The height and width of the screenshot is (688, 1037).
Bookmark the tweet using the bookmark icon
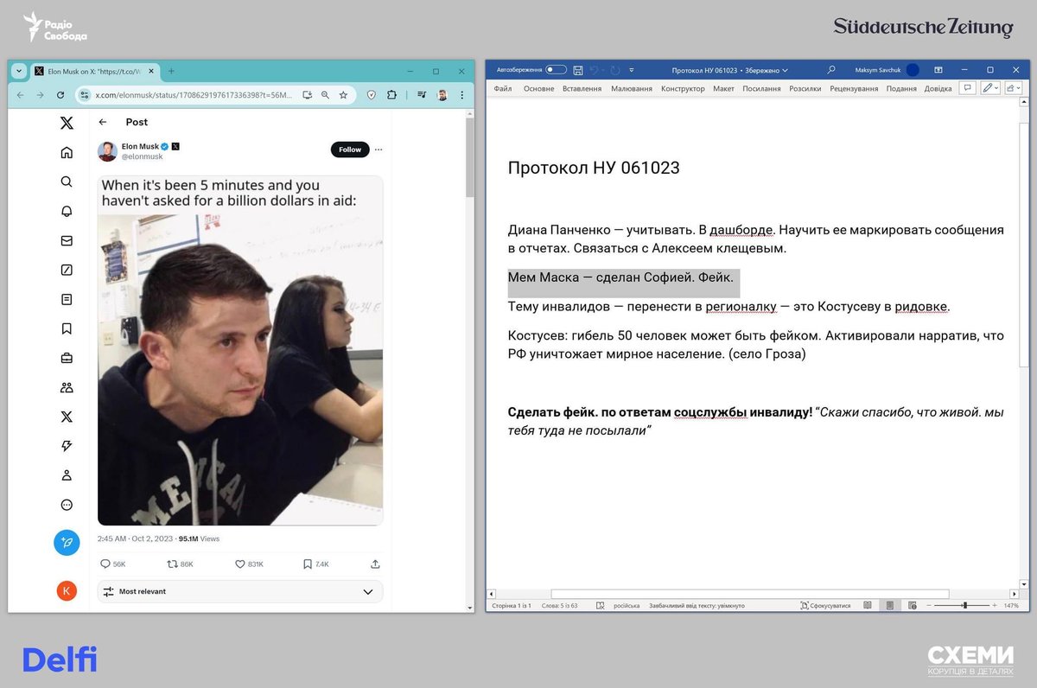pos(306,563)
